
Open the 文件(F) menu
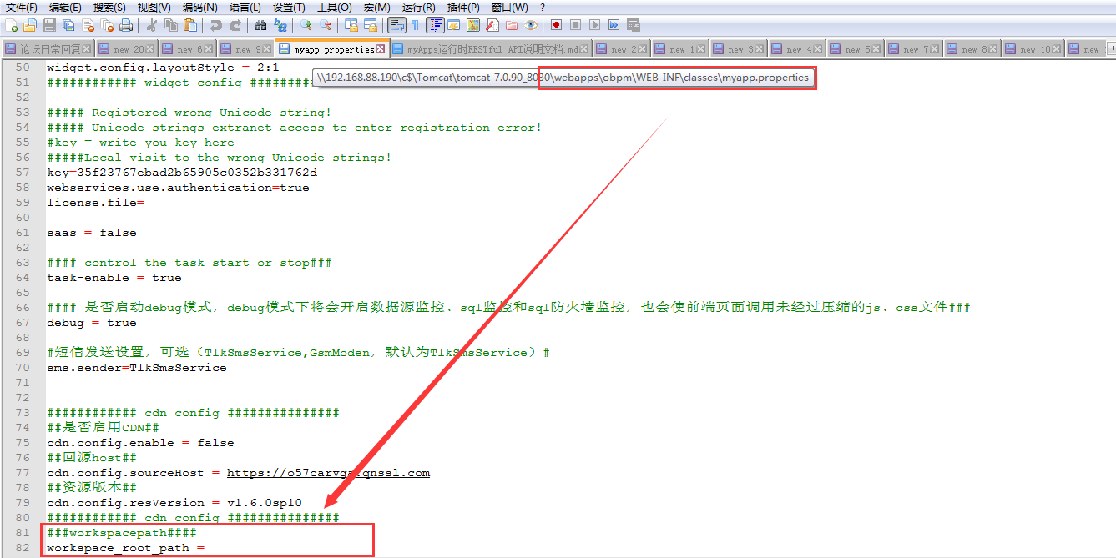pyautogui.click(x=22, y=7)
